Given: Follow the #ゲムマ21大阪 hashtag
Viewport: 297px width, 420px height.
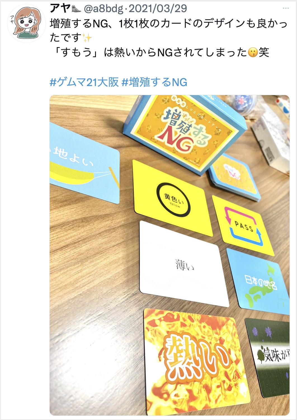Looking at the screenshot, I should click(84, 82).
